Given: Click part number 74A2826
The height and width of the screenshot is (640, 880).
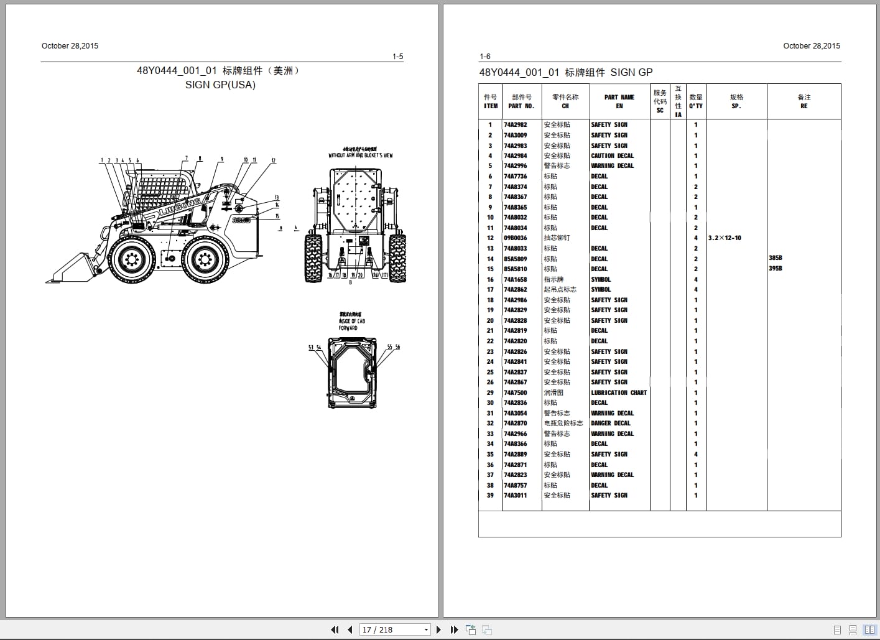Looking at the screenshot, I should [515, 352].
